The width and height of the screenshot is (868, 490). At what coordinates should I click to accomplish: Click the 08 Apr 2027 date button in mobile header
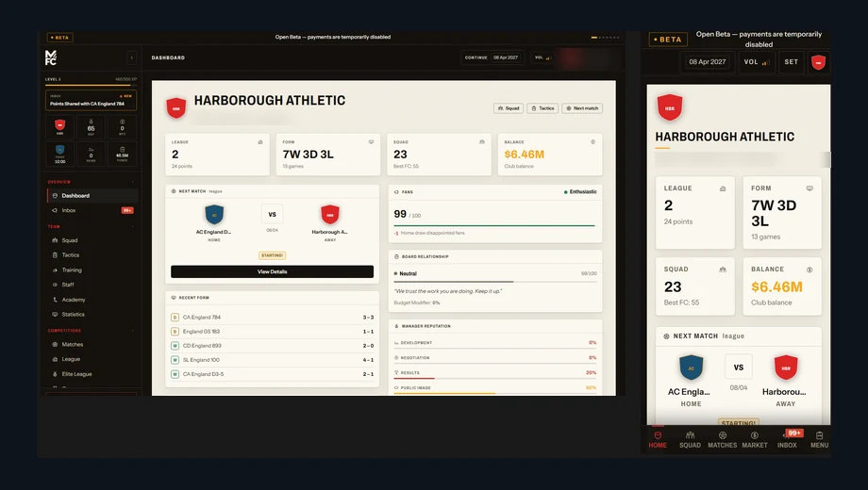click(x=707, y=62)
